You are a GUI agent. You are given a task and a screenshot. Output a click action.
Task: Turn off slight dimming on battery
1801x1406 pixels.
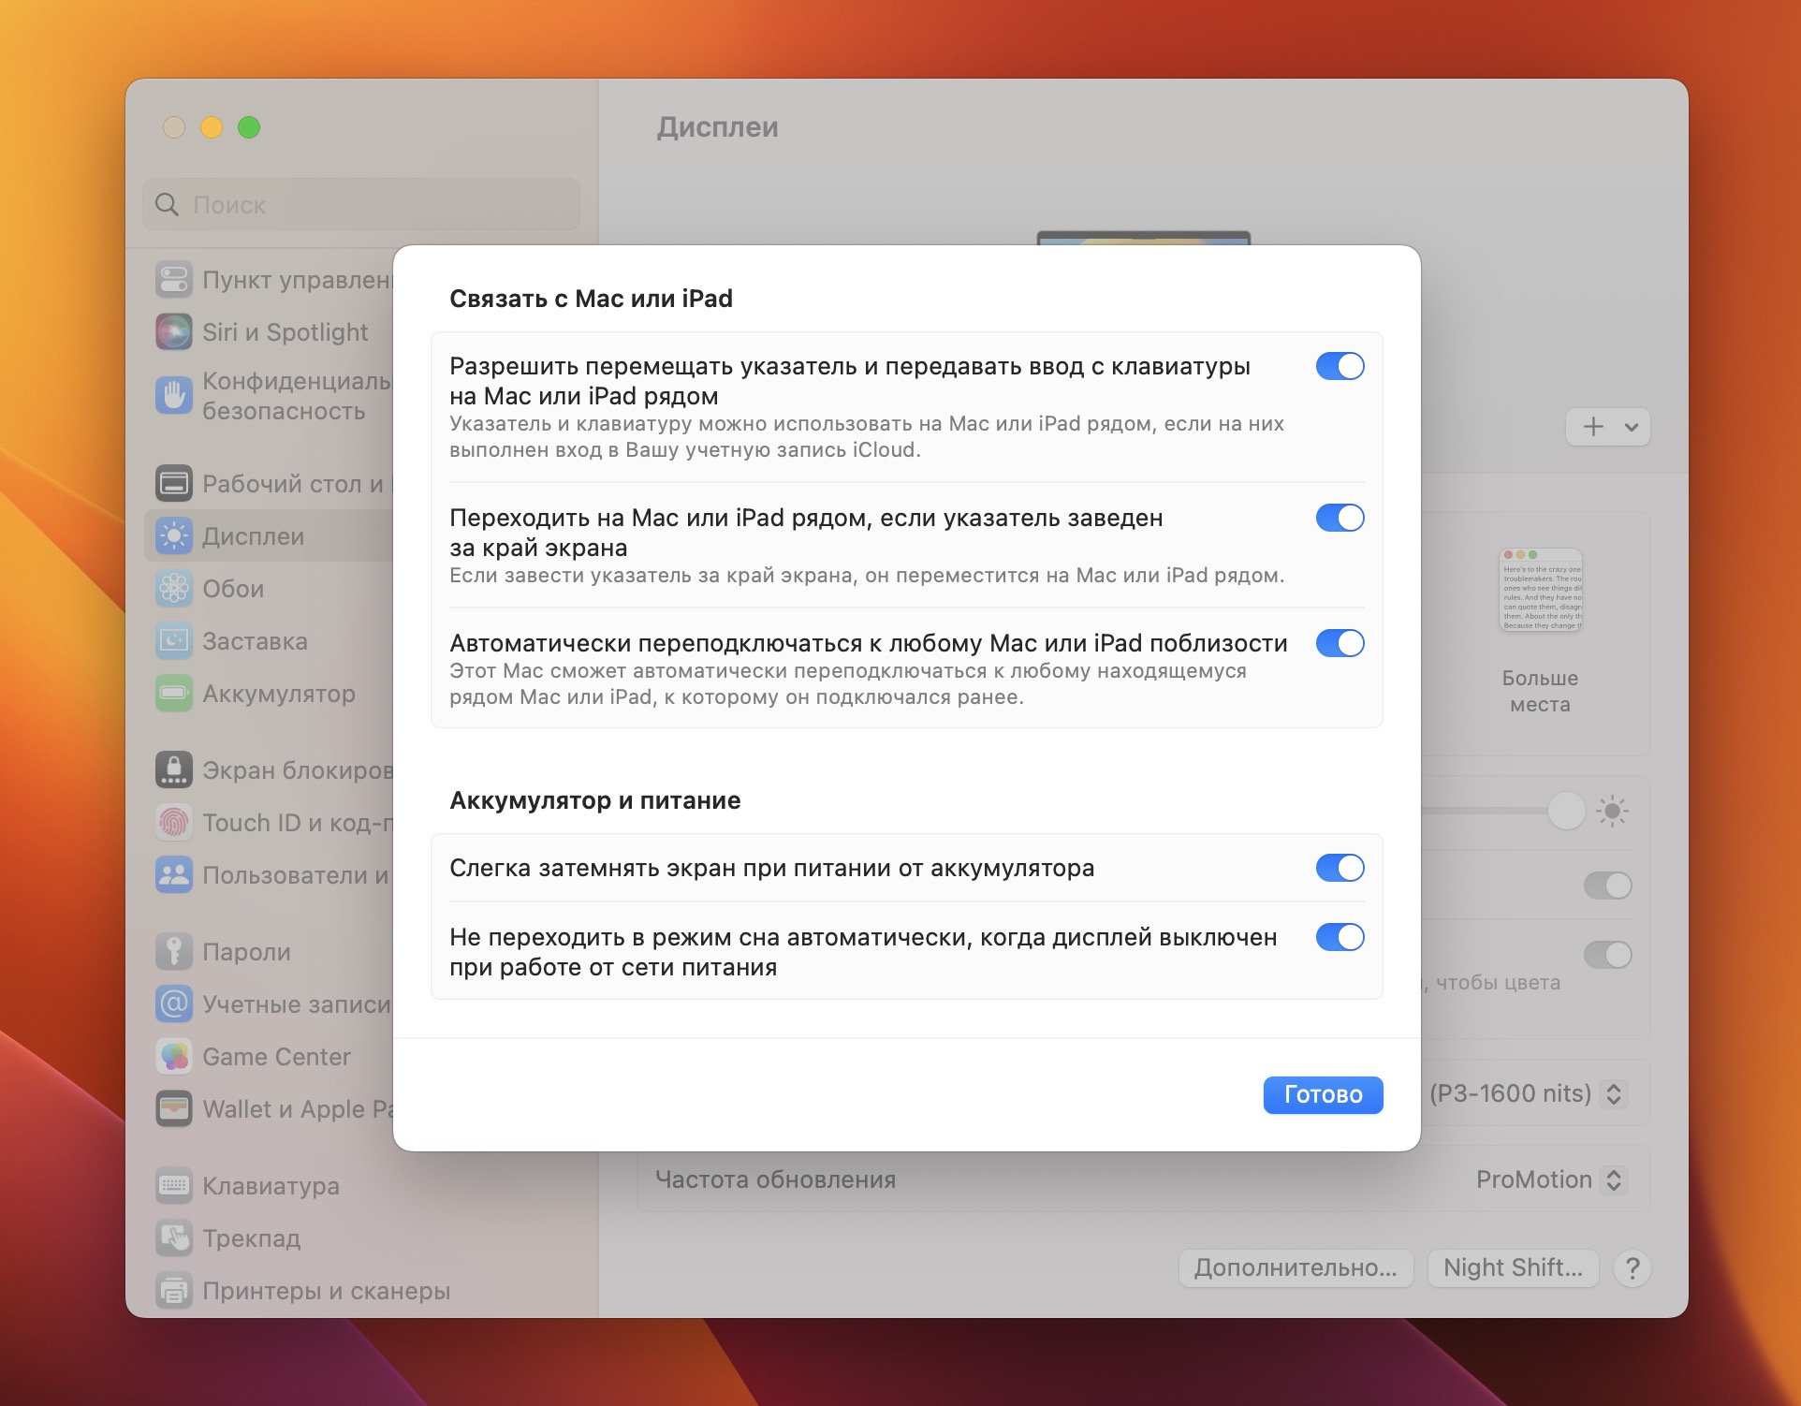pyautogui.click(x=1340, y=868)
